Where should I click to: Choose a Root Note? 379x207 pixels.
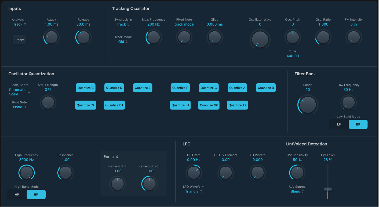tap(19, 107)
